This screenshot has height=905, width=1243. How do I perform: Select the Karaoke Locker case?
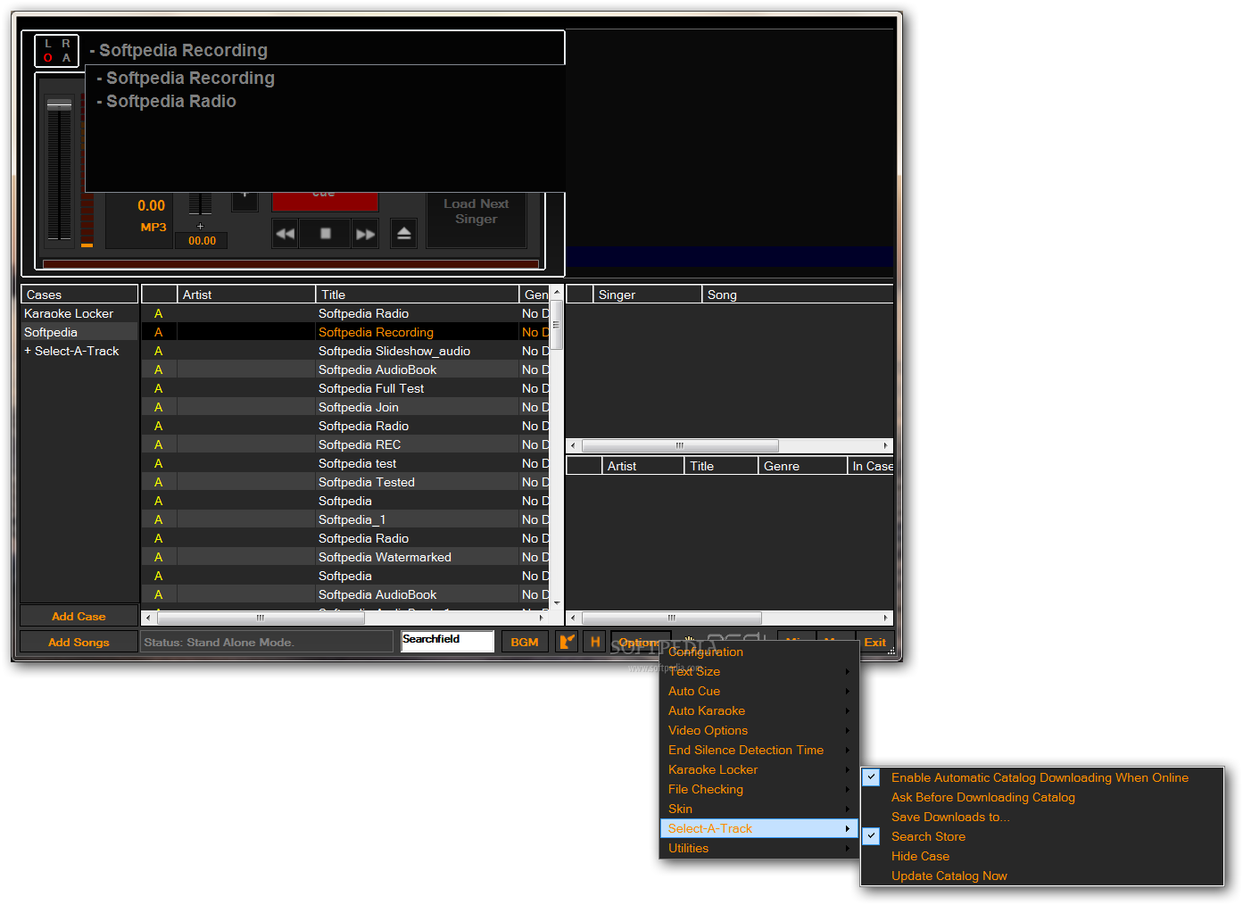click(x=79, y=313)
